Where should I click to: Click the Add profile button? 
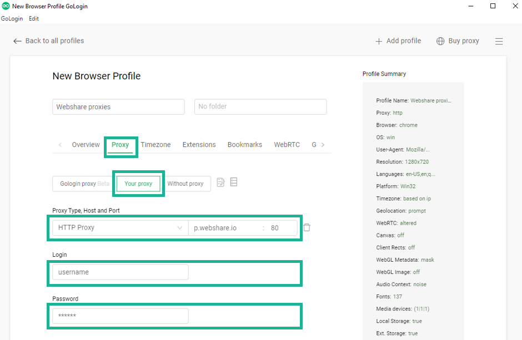coord(398,40)
